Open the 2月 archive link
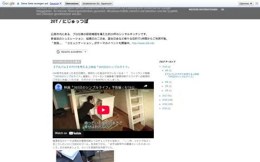Screen dimensions: 260x162 tap(166, 86)
